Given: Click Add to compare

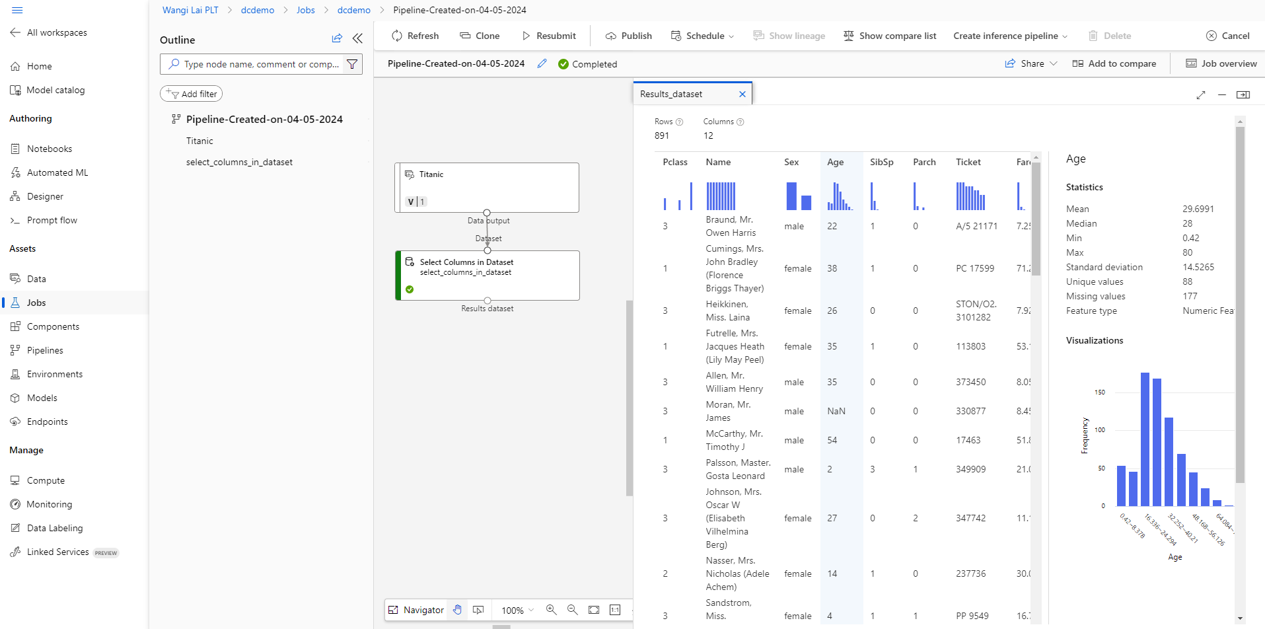Looking at the screenshot, I should [x=1114, y=63].
